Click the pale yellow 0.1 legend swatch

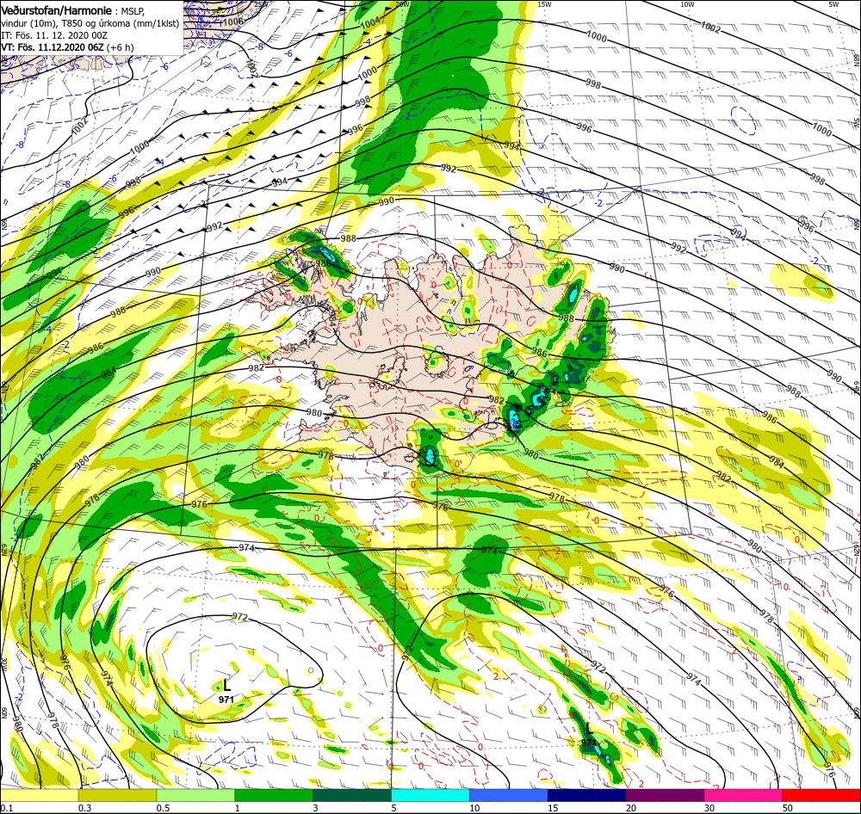click(39, 795)
